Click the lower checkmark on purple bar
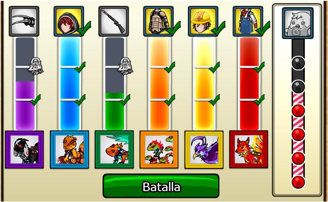The width and height of the screenshot is (328, 202). point(35,100)
